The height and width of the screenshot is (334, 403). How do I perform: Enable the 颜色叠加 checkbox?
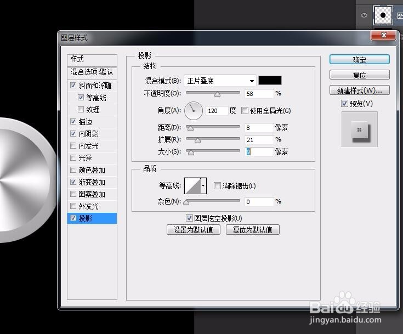tap(73, 169)
